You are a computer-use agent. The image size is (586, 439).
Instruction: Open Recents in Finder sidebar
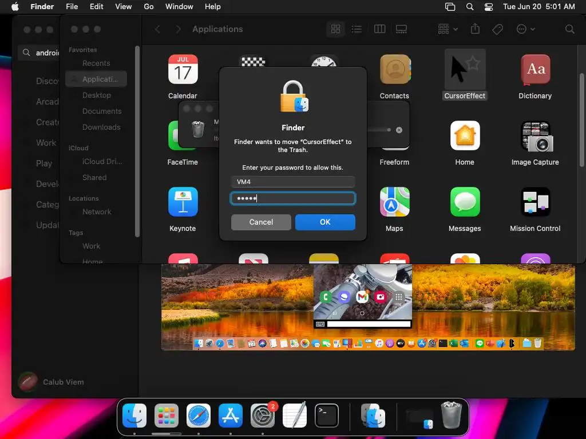pyautogui.click(x=96, y=63)
